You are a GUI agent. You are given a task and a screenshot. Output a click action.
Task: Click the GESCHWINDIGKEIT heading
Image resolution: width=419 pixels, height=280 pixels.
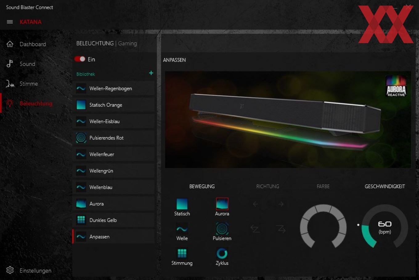pos(385,186)
